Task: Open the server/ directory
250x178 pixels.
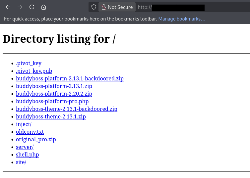Action: coord(25,147)
